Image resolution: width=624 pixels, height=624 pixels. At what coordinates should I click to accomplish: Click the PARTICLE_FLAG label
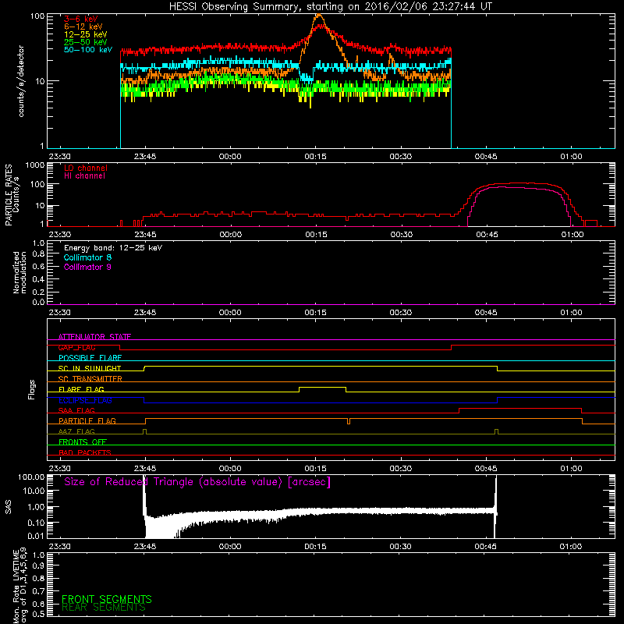pos(87,421)
